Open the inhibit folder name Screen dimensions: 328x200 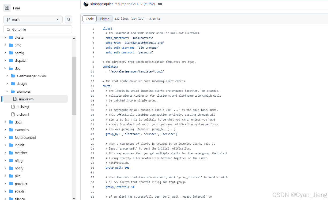pyautogui.click(x=20, y=145)
